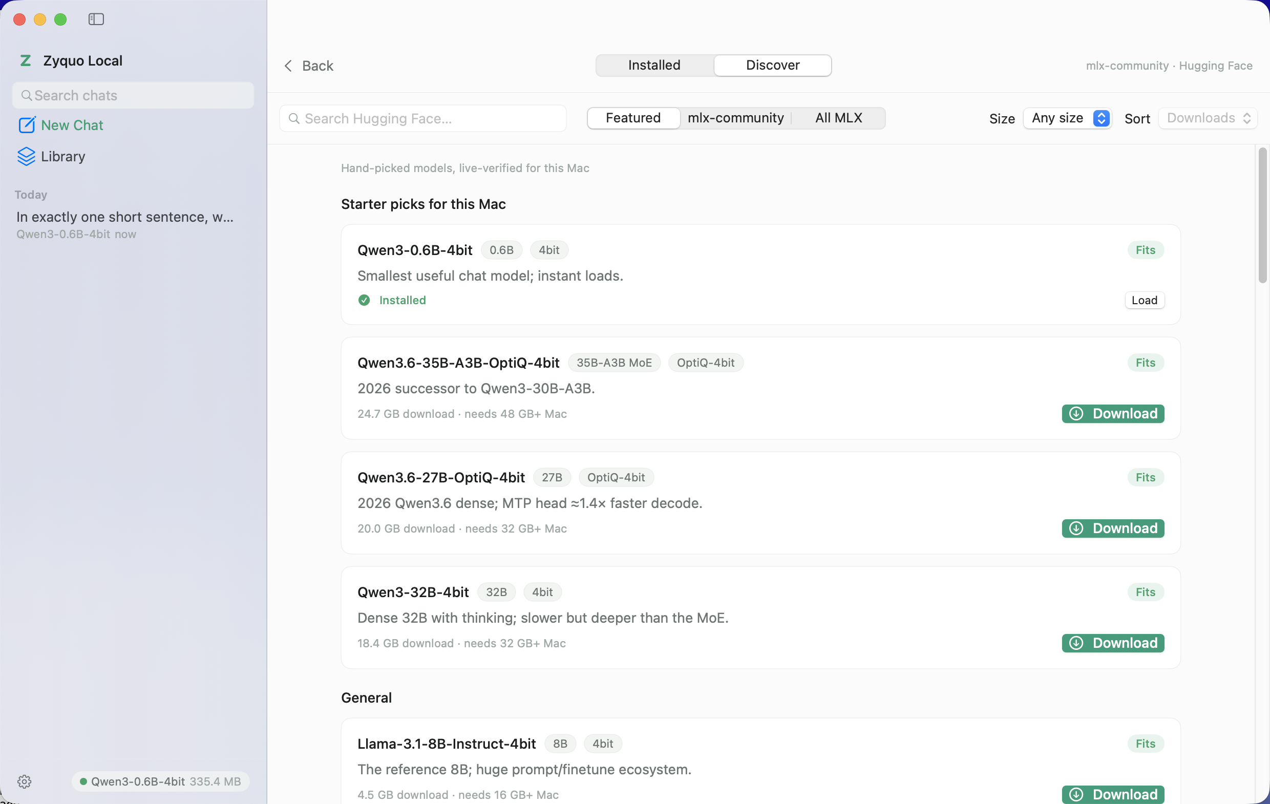
Task: Select the Featured filter tab
Action: [x=633, y=118]
